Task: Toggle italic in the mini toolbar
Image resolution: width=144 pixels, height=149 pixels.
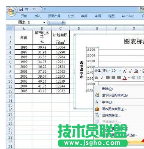Action: coord(102,78)
